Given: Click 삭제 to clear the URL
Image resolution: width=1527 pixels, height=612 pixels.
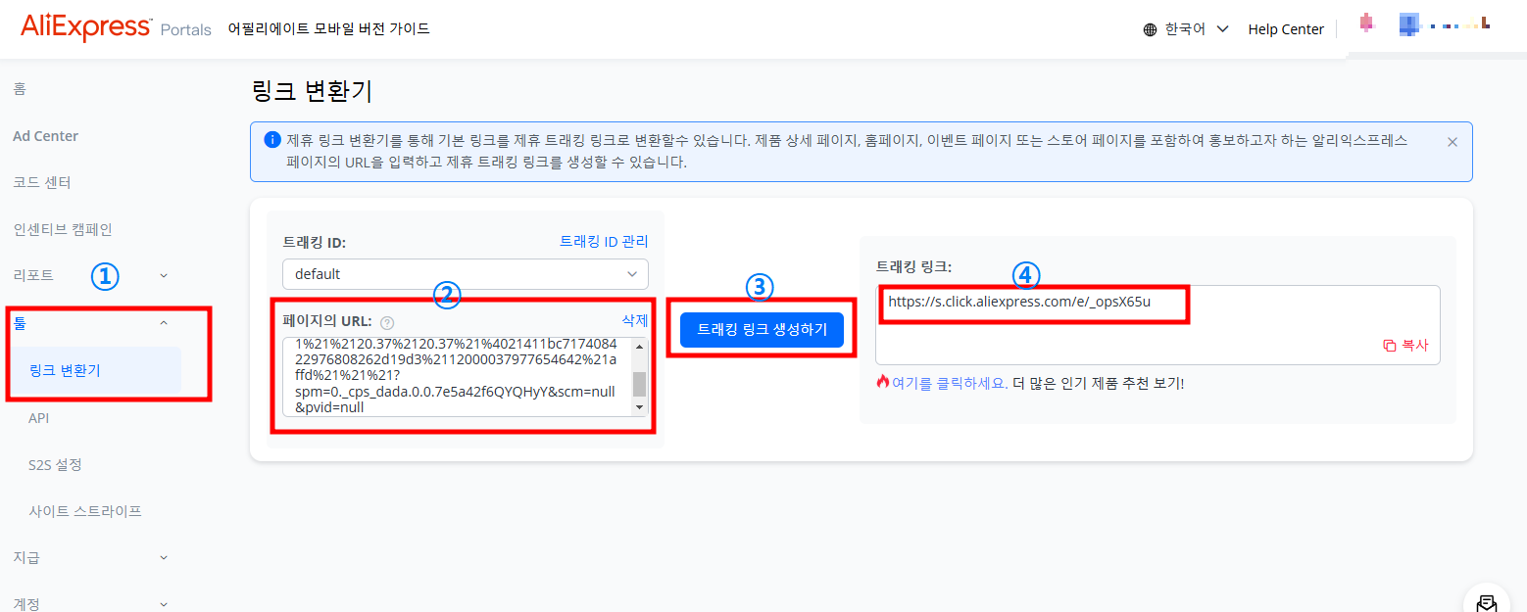Looking at the screenshot, I should pyautogui.click(x=635, y=320).
